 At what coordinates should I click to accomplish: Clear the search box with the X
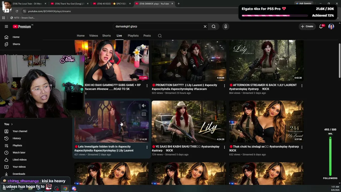tap(205, 26)
